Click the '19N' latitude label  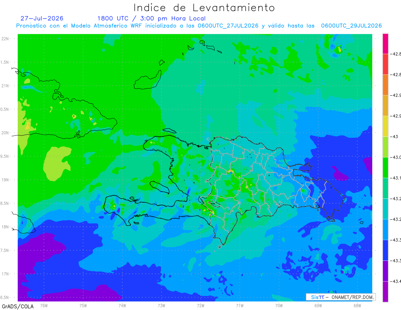click(5, 180)
